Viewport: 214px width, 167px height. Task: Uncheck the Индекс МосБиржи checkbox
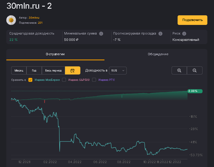[30, 80]
